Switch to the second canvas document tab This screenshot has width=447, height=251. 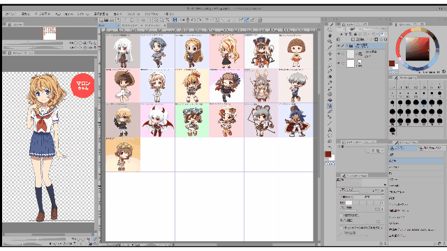tap(132, 25)
